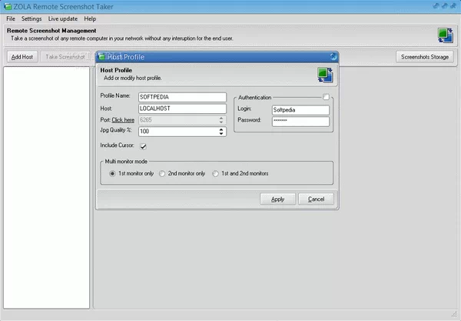Screen dimensions: 461x321
Task: Click the Remote Screenshot Management header icon
Action: tap(446, 35)
